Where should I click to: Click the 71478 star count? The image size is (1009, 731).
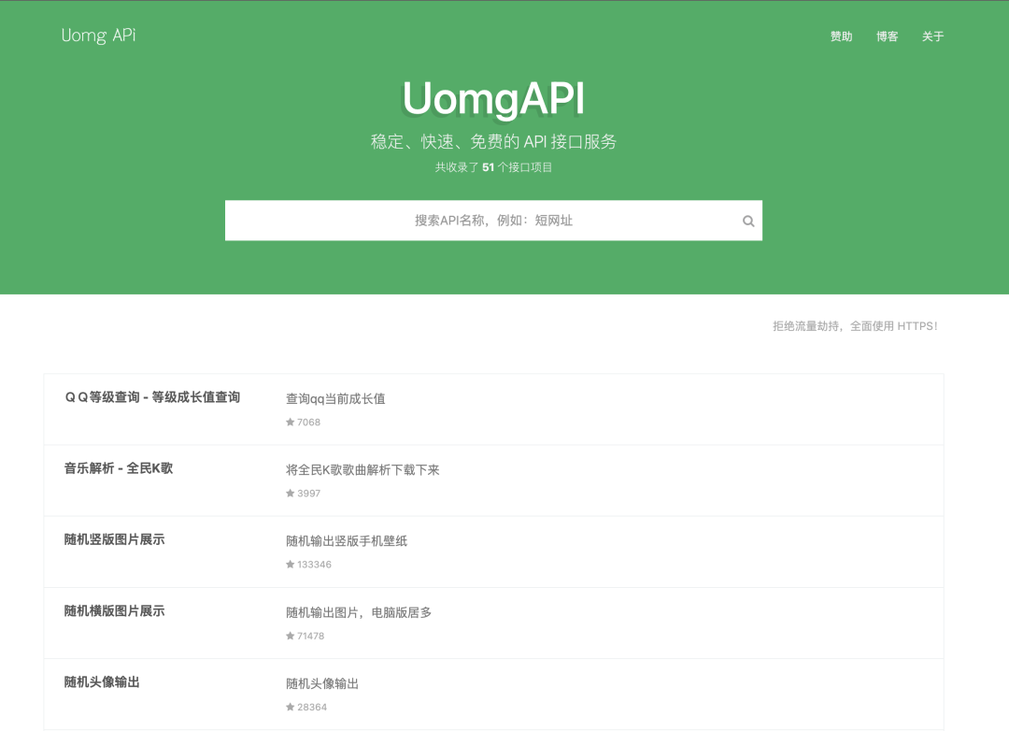311,637
